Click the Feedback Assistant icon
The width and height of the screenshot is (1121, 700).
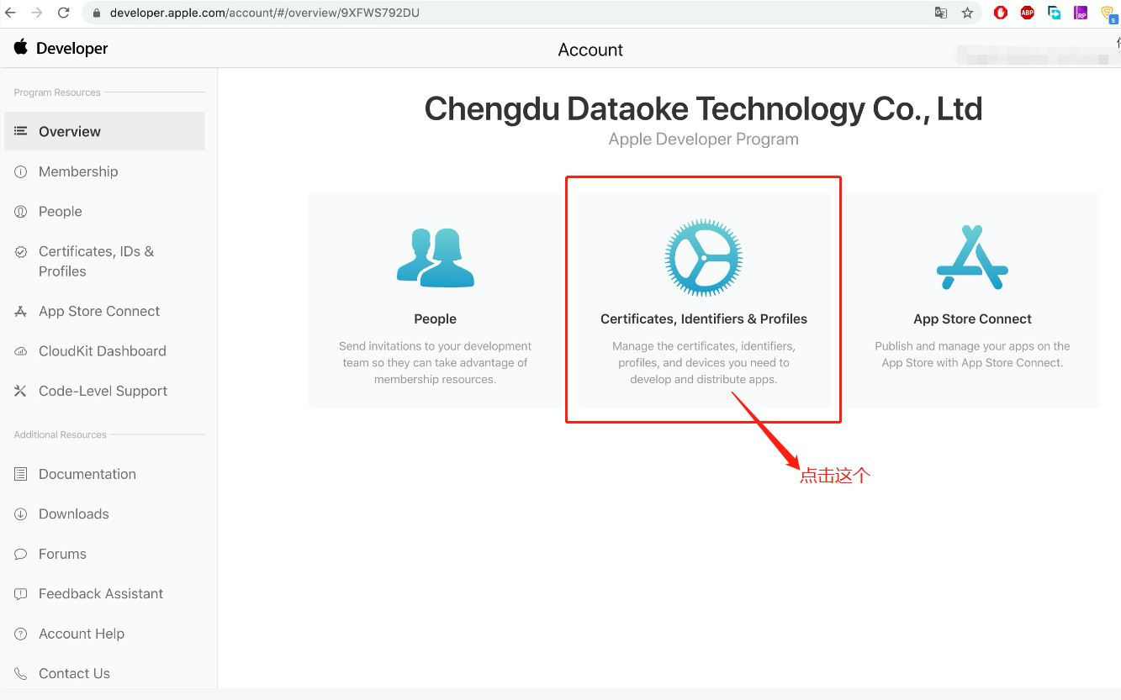click(x=21, y=594)
